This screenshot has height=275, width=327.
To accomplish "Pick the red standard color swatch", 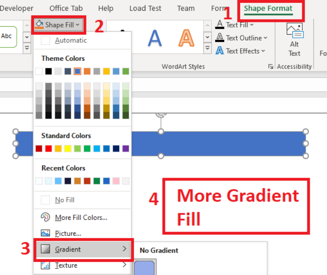I will 49,149.
